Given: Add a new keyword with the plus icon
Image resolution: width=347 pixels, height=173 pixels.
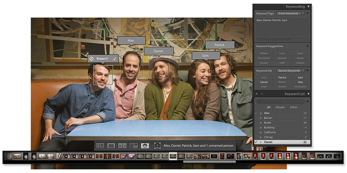Looking at the screenshot, I should (x=257, y=94).
